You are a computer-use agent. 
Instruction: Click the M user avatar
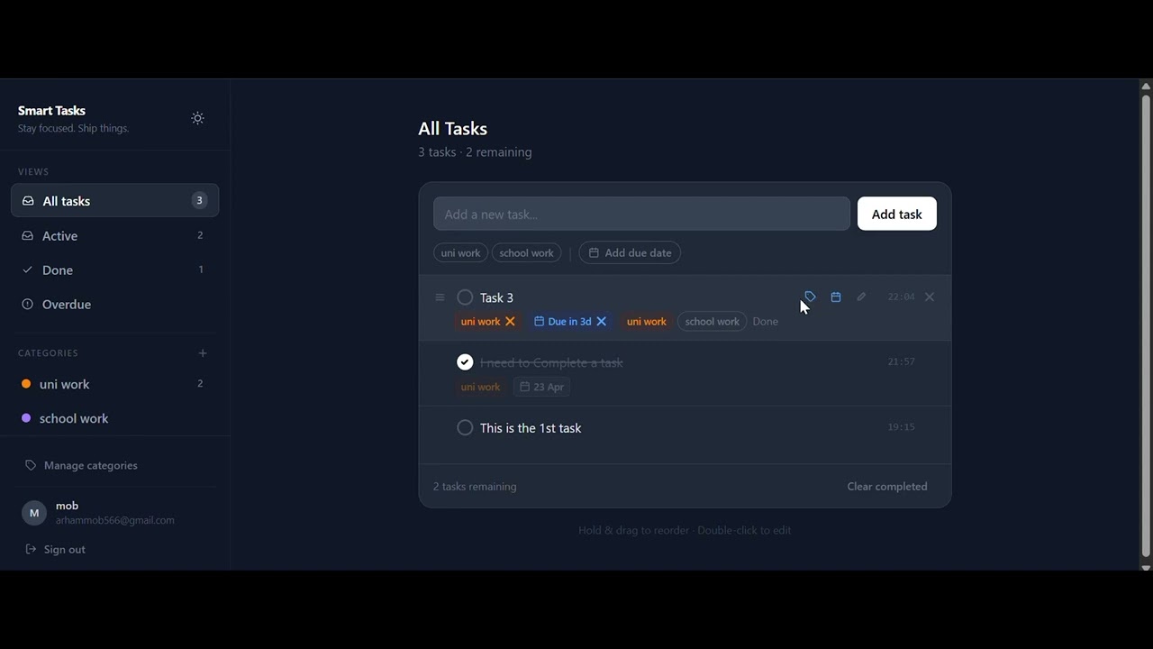34,513
